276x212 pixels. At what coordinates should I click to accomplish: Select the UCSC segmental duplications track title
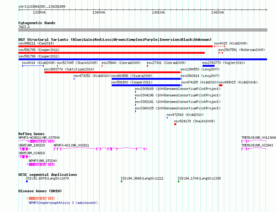pos(48,175)
